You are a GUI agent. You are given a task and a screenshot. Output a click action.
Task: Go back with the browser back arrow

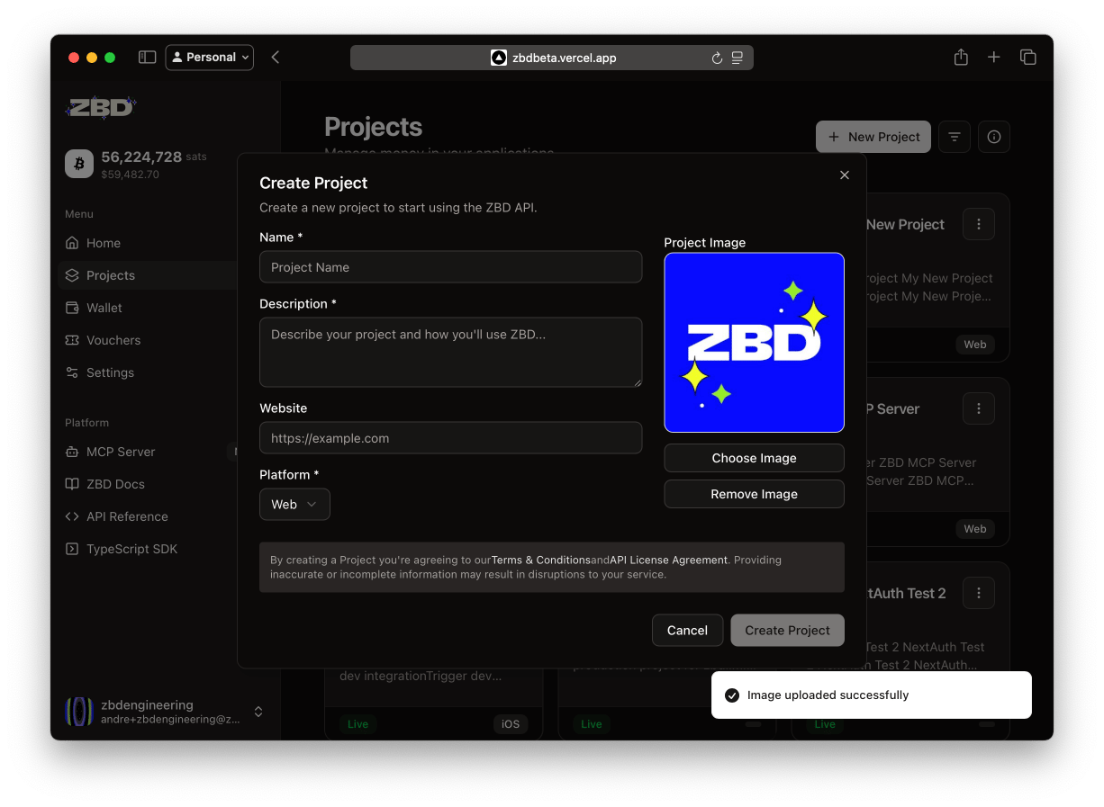tap(276, 57)
